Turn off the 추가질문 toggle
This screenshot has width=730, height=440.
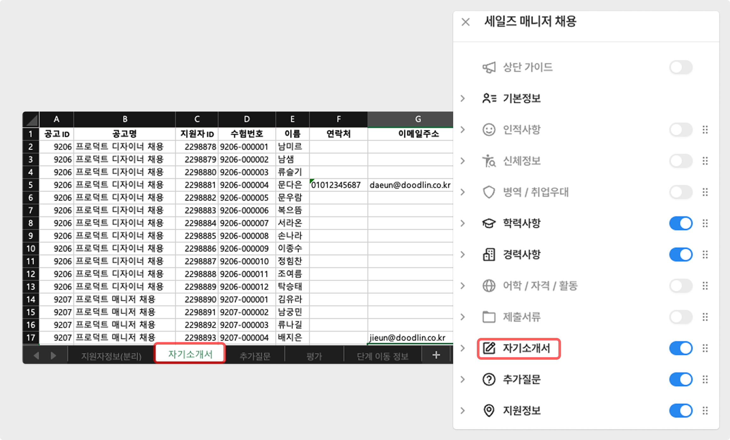(x=681, y=379)
